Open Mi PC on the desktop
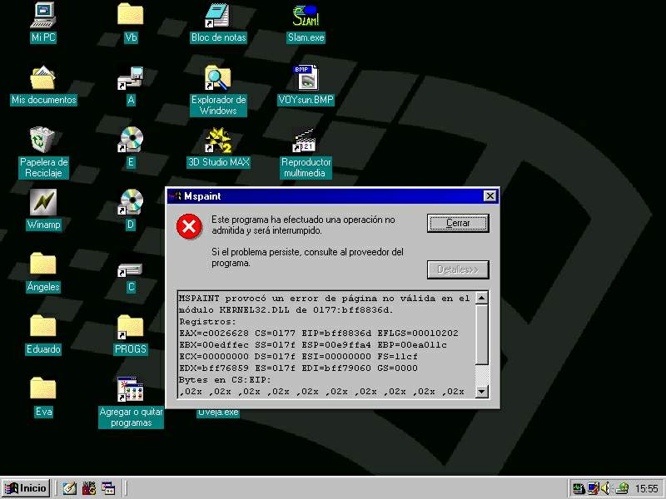 [x=43, y=15]
